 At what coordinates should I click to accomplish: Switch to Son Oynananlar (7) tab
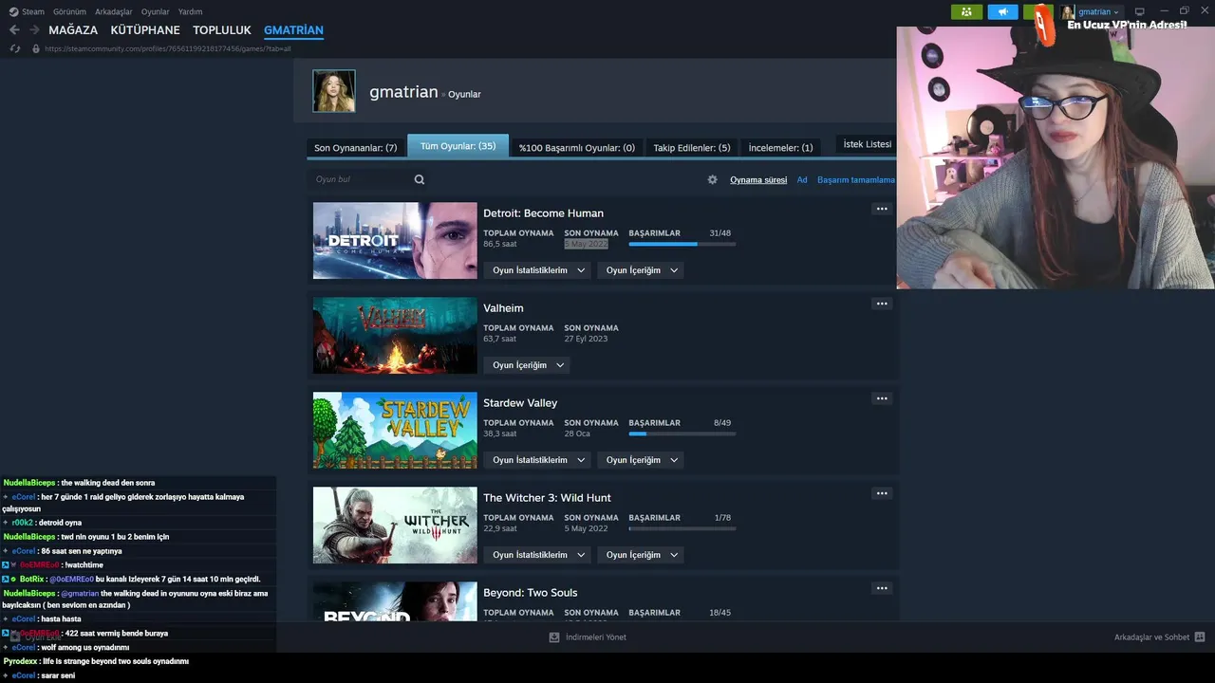[356, 148]
